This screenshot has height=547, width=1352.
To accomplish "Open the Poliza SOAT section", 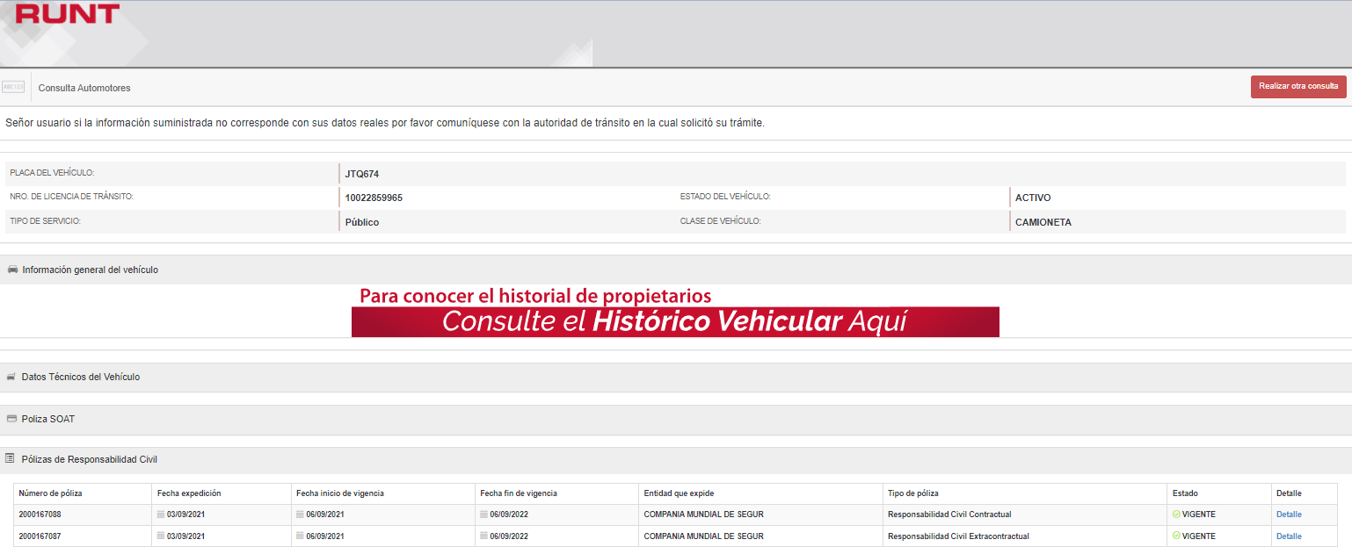I will 47,419.
